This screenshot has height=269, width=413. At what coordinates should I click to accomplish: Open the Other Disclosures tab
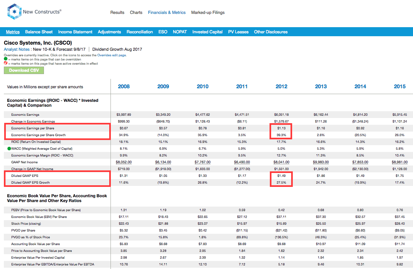(271, 32)
